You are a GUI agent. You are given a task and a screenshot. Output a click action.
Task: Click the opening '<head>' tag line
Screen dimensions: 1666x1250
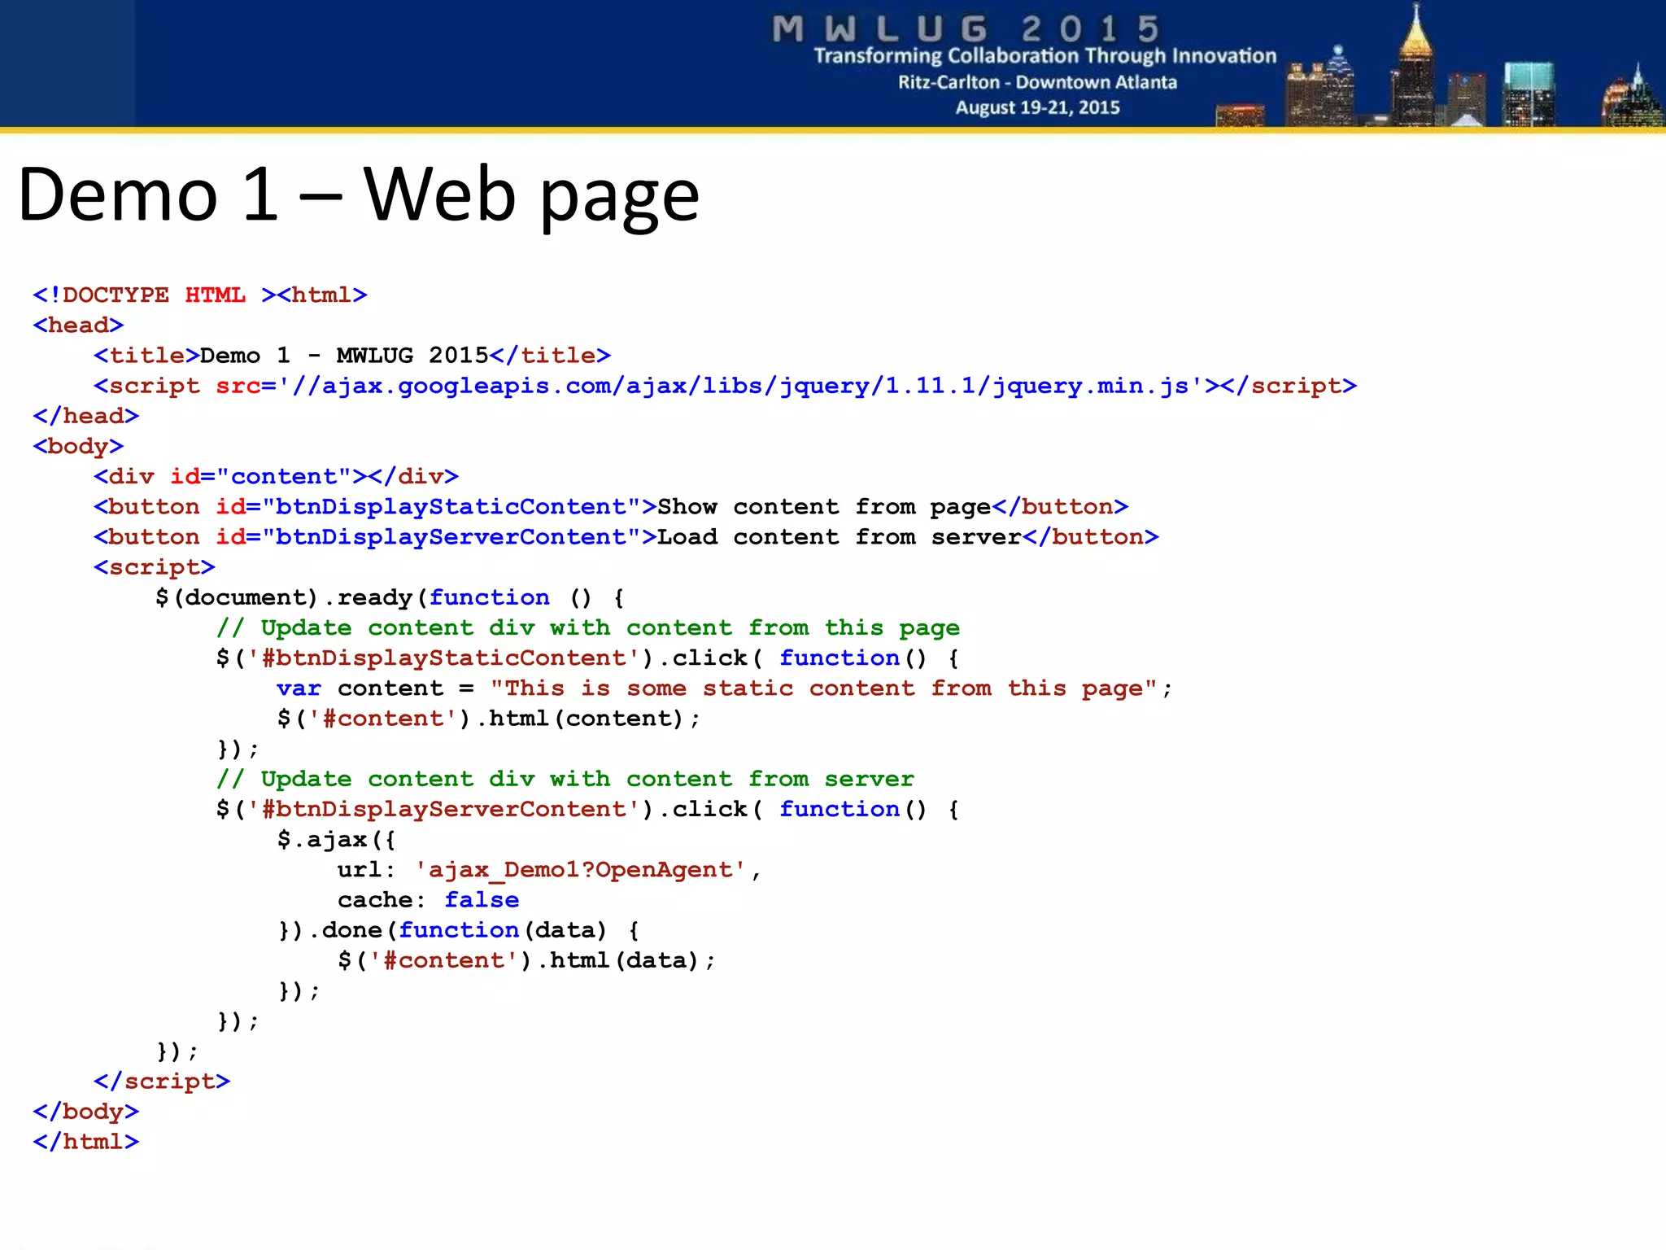tap(78, 326)
